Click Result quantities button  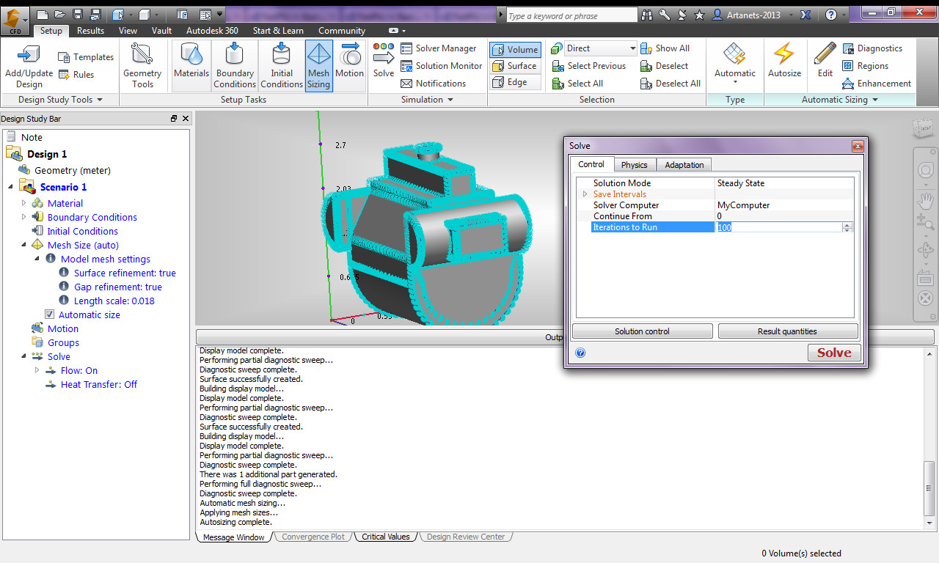(787, 331)
